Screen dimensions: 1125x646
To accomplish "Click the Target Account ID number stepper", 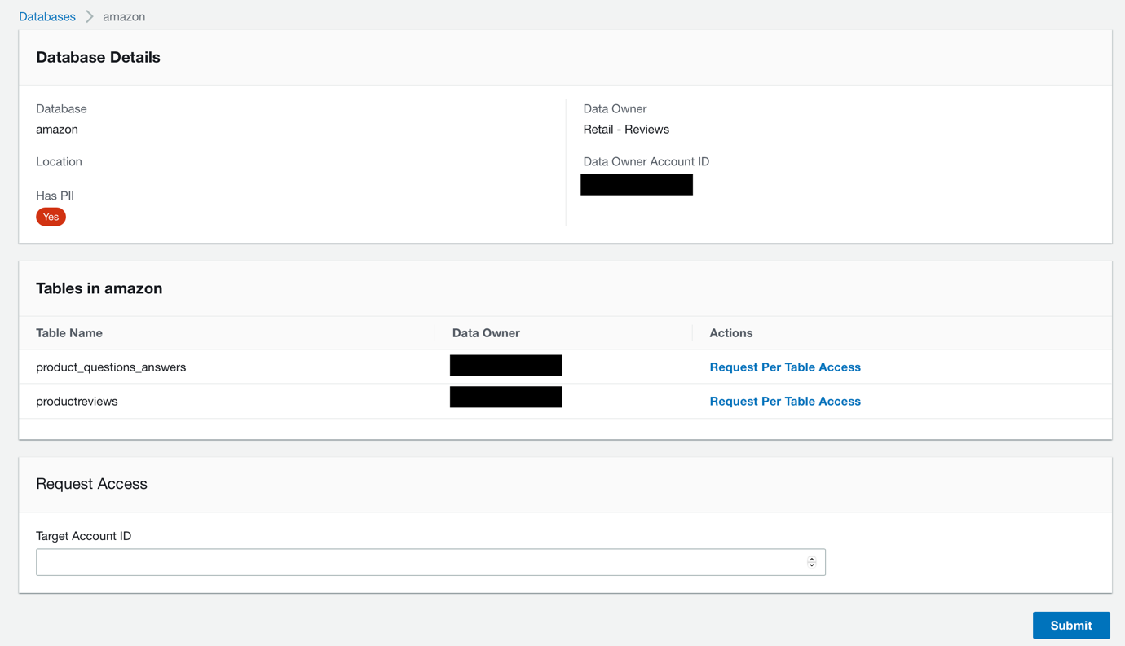I will tap(812, 562).
